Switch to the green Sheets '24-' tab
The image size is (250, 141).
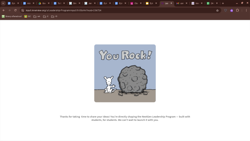click(x=210, y=3)
